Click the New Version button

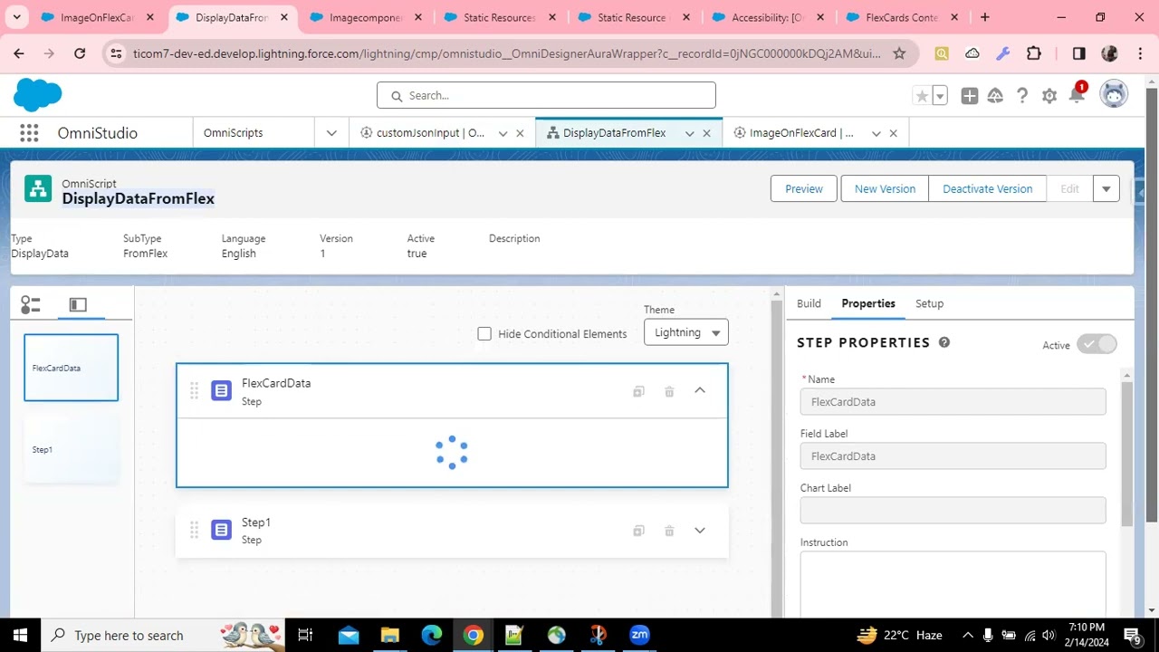tap(885, 188)
